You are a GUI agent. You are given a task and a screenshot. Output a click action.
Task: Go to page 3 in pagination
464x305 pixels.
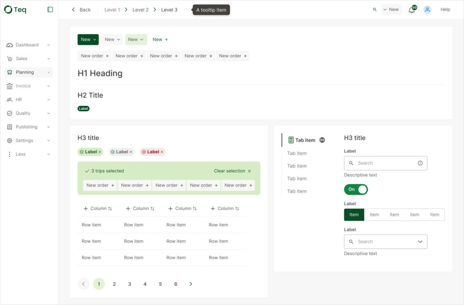click(130, 284)
